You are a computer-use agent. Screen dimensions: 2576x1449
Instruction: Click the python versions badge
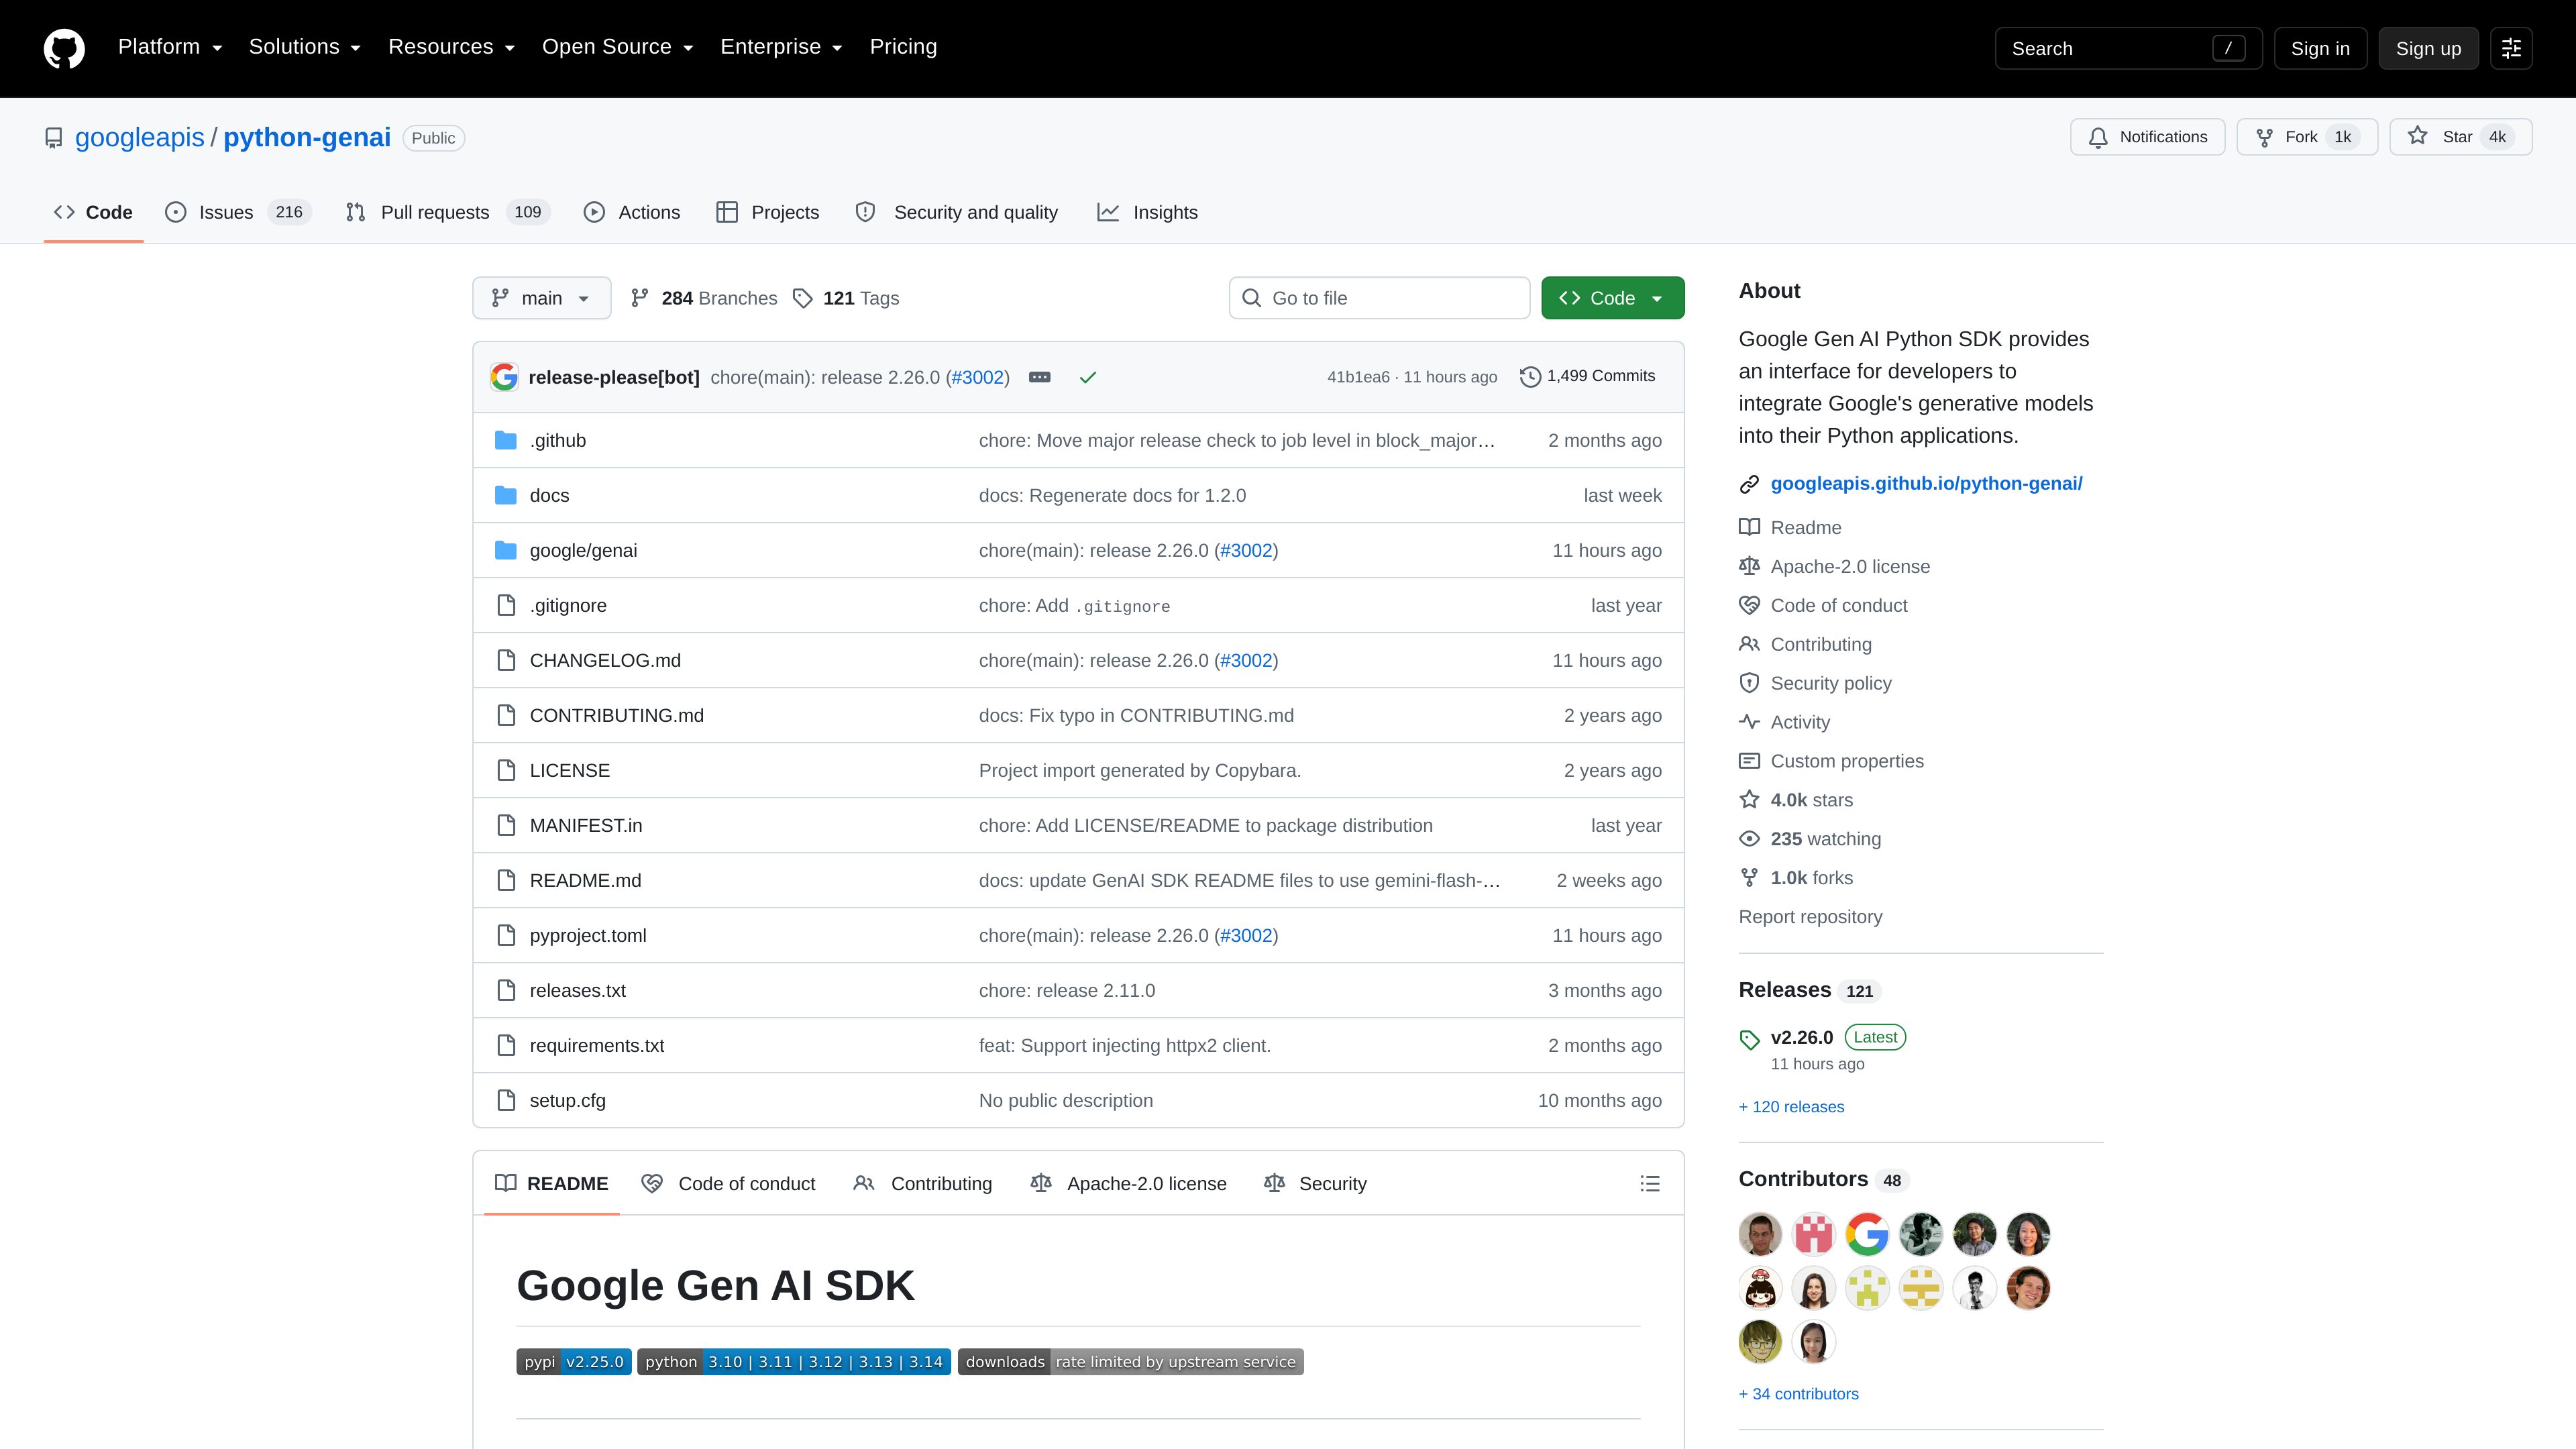point(794,1361)
